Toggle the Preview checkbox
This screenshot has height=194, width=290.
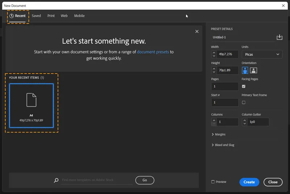pyautogui.click(x=213, y=182)
